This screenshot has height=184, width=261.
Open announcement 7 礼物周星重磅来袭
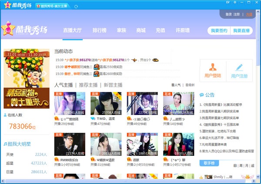(213, 145)
